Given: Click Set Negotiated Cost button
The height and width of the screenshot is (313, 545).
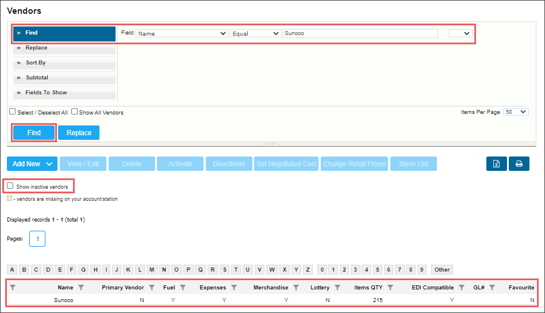Looking at the screenshot, I should [286, 164].
